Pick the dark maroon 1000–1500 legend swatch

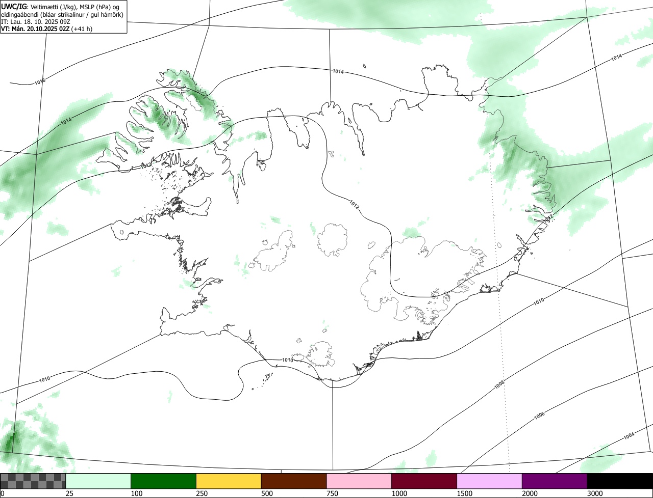pyautogui.click(x=424, y=481)
